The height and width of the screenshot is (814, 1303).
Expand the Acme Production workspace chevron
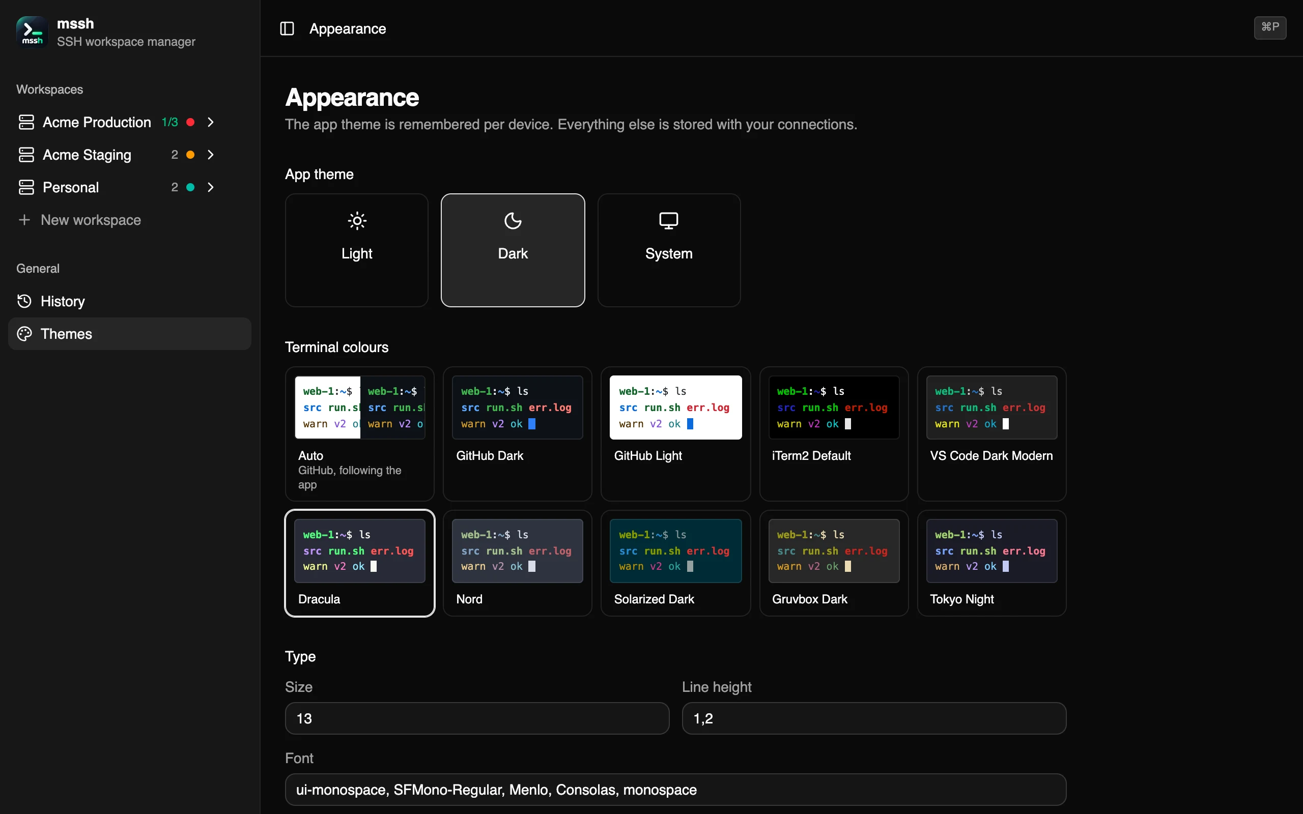click(x=211, y=122)
